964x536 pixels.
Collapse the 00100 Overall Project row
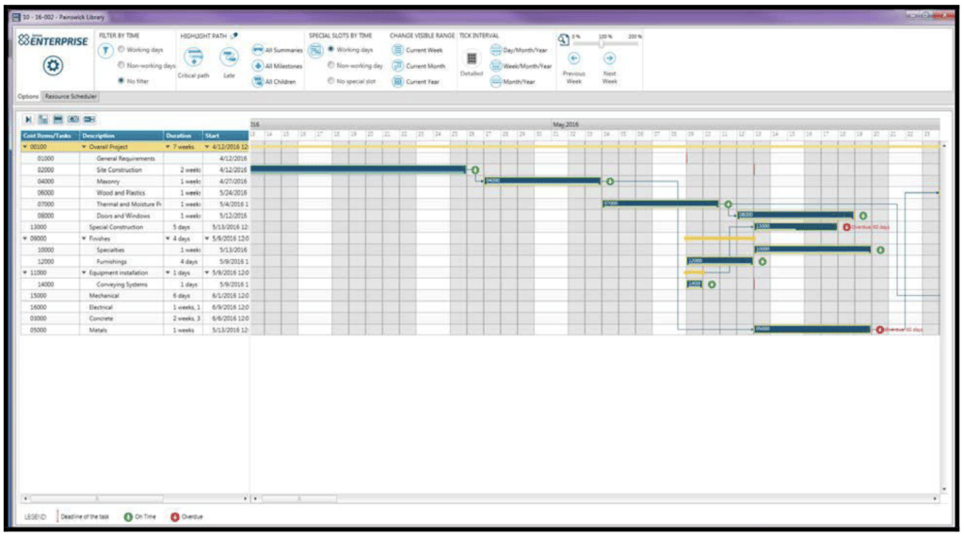[x=25, y=147]
